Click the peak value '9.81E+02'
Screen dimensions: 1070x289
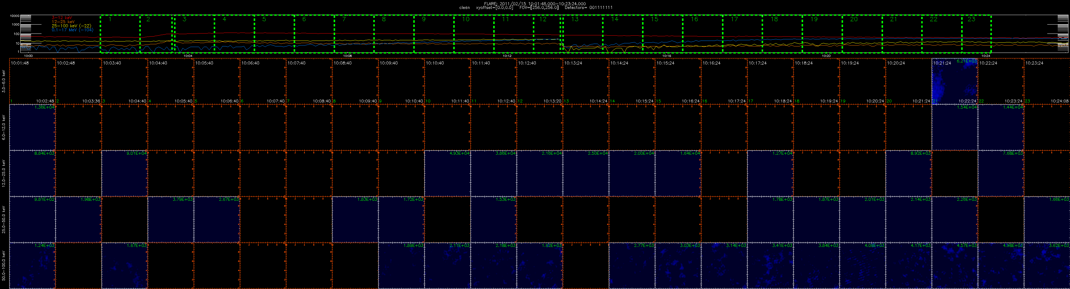coord(45,199)
